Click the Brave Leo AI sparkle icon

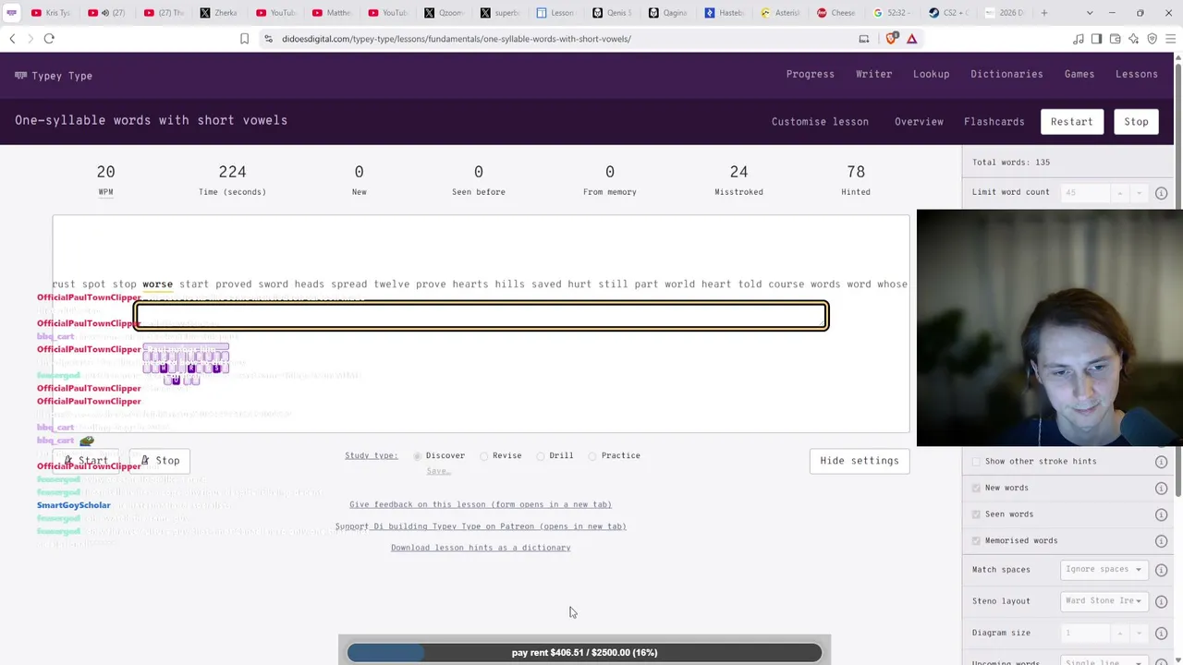point(1133,39)
